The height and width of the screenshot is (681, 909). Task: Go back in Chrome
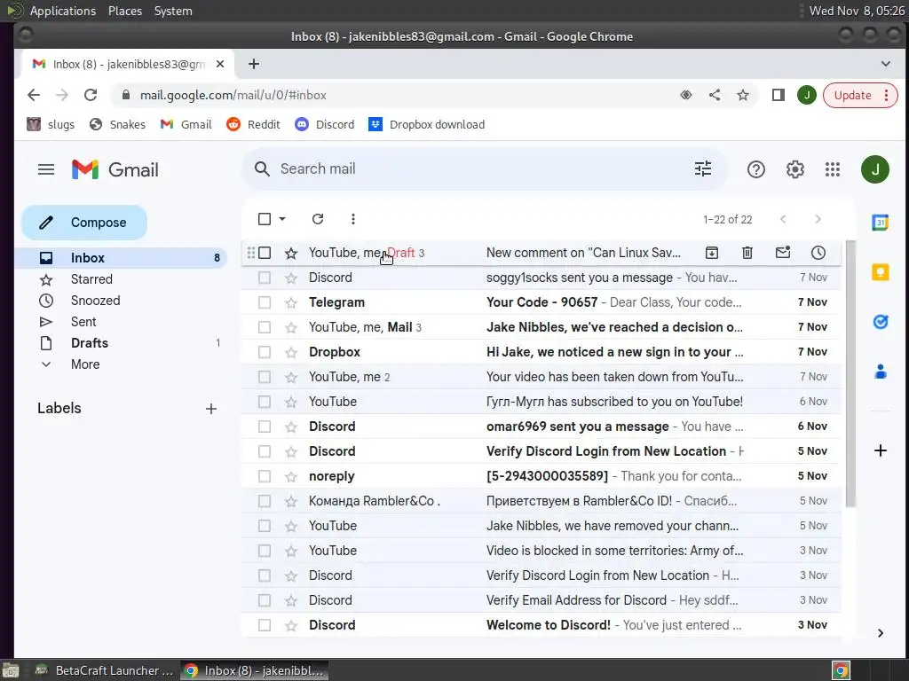(x=34, y=95)
